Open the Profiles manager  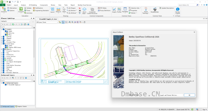tap(119, 10)
